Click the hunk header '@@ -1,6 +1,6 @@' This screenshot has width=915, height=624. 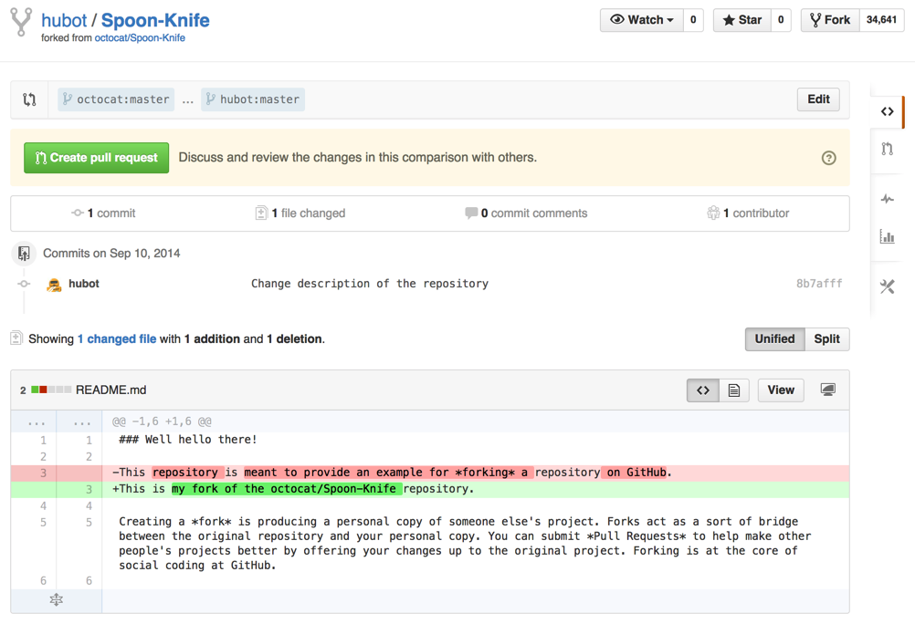click(162, 421)
